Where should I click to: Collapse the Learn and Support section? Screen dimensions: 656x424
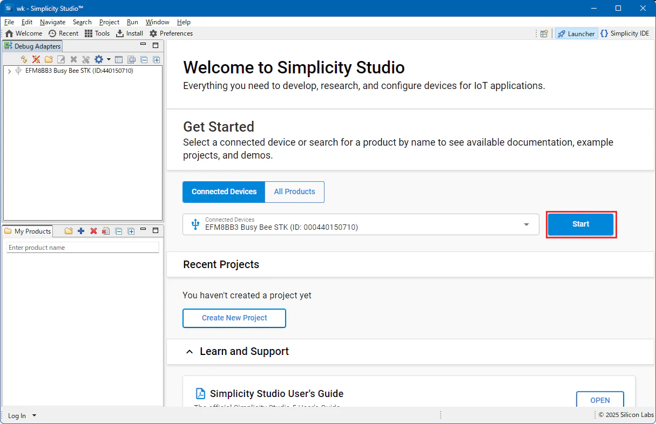point(189,352)
